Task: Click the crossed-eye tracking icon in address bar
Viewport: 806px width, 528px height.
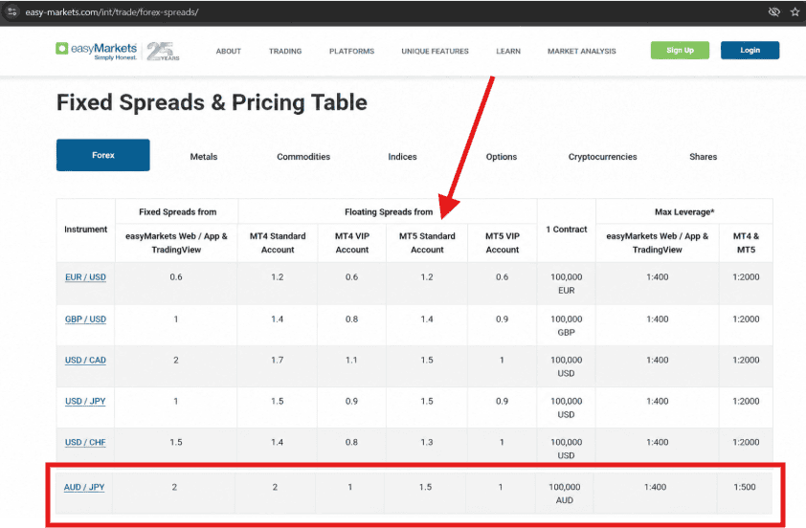Action: click(773, 11)
